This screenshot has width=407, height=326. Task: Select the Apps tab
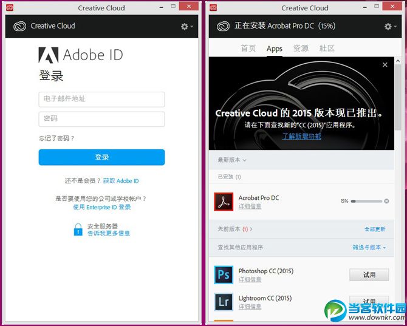275,49
